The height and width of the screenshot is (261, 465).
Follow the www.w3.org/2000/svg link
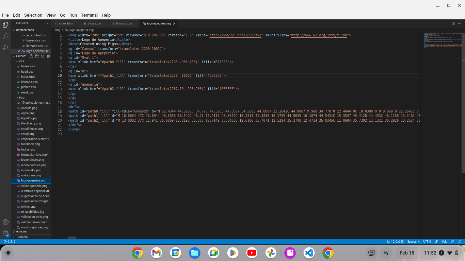point(235,35)
